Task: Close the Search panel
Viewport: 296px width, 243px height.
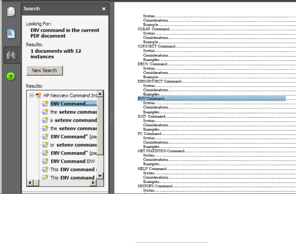Action: (x=104, y=9)
